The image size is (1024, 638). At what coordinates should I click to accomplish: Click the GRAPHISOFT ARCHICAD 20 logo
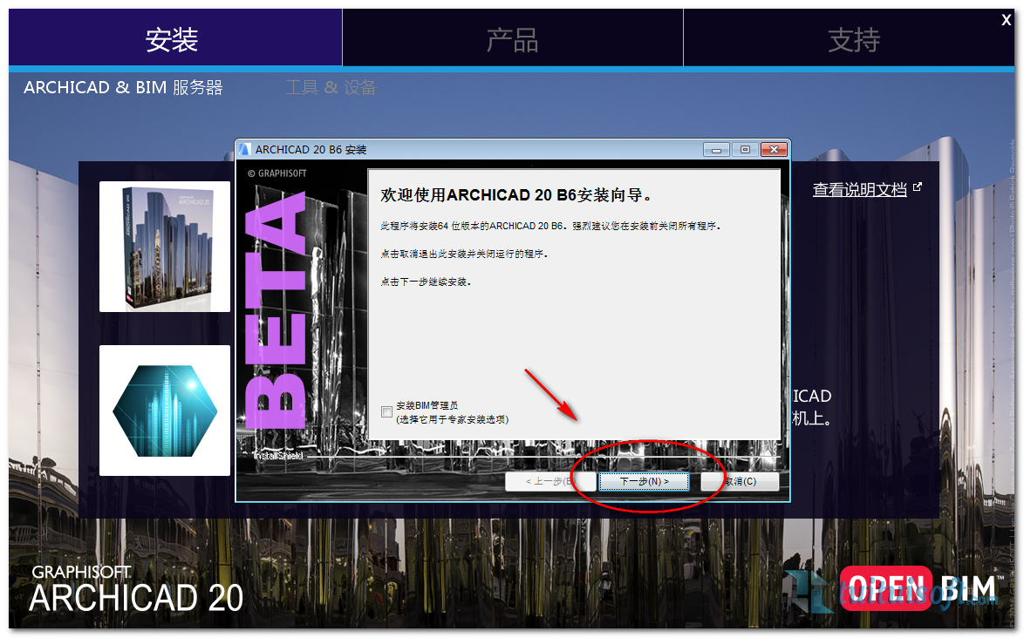point(136,590)
